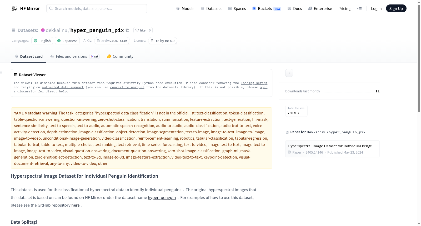Click the magnifier icon in search box
Image resolution: width=421 pixels, height=226 pixels.
(51, 9)
